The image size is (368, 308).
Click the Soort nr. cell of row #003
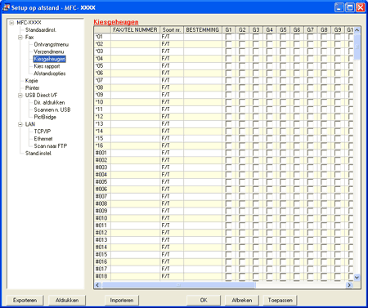[172, 167]
